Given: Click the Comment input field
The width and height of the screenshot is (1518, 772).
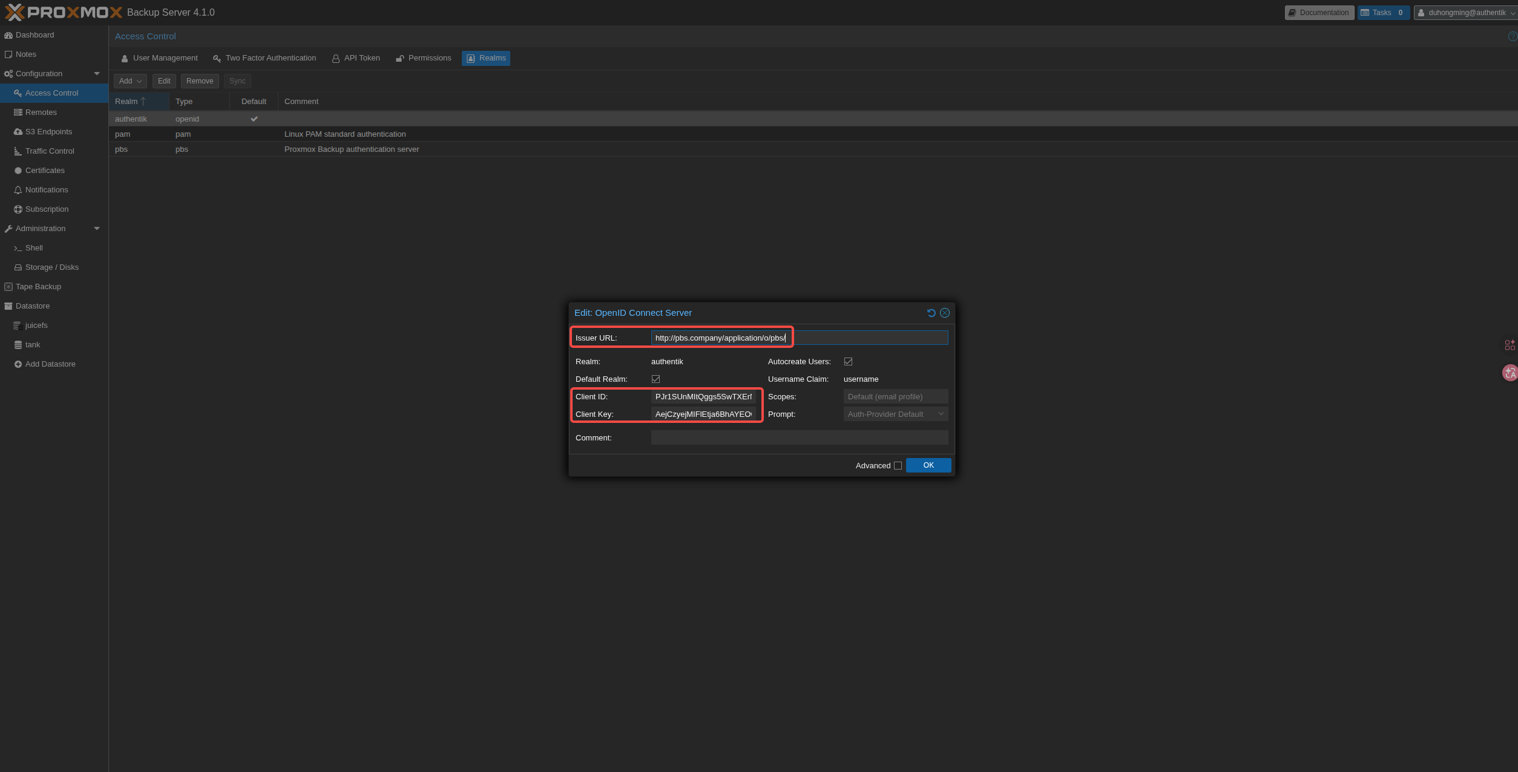Looking at the screenshot, I should tap(799, 438).
